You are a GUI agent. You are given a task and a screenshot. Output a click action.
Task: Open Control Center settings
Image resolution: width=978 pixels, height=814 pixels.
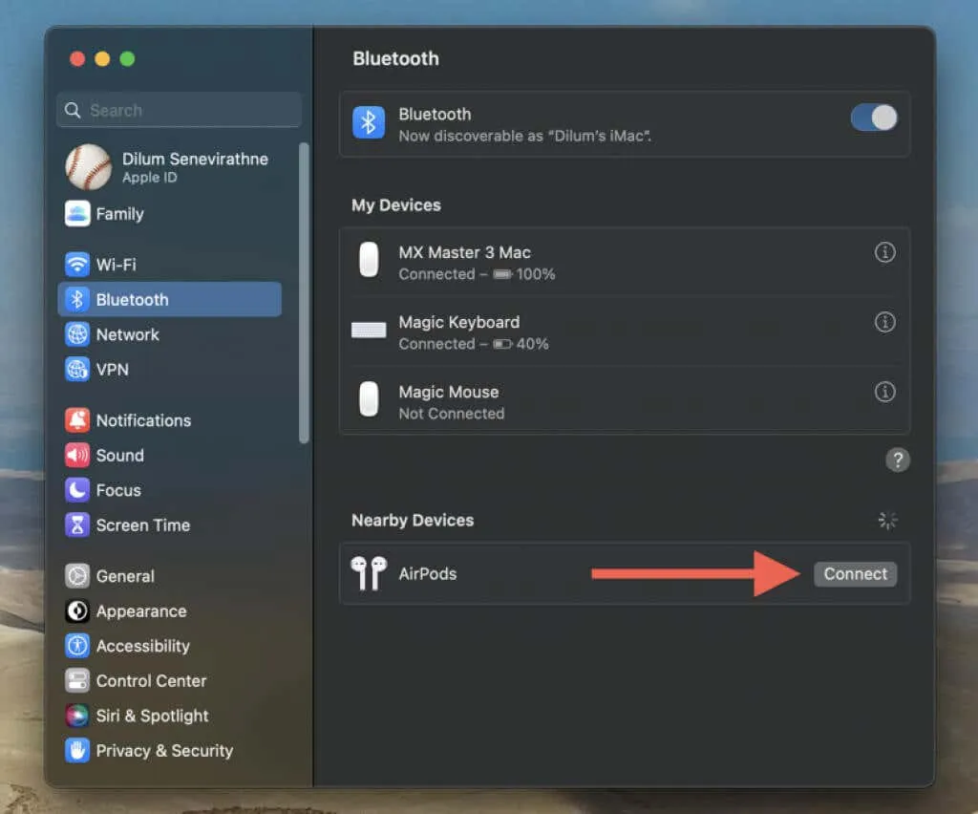tap(151, 681)
